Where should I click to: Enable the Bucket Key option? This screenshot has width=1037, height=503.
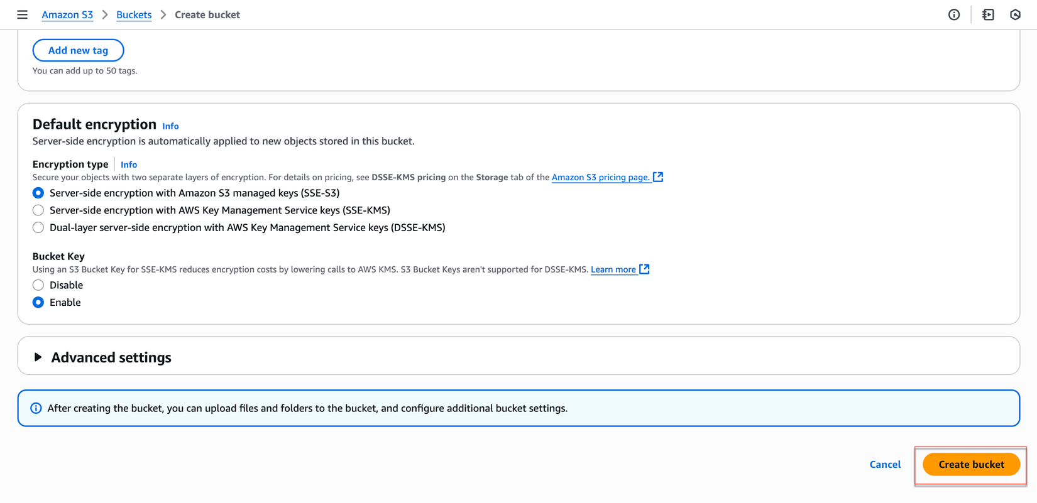38,303
